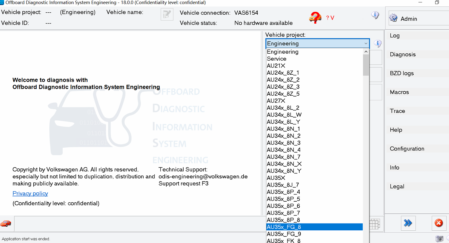Open the Macros panel

[x=399, y=92]
